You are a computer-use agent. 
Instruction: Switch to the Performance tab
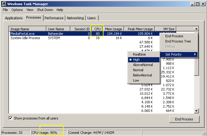(54, 18)
